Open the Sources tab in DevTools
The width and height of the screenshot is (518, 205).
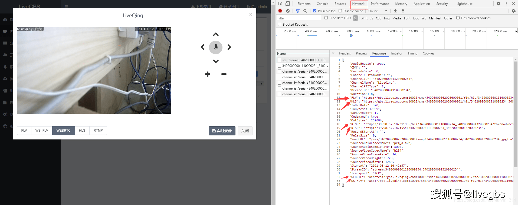(x=340, y=4)
